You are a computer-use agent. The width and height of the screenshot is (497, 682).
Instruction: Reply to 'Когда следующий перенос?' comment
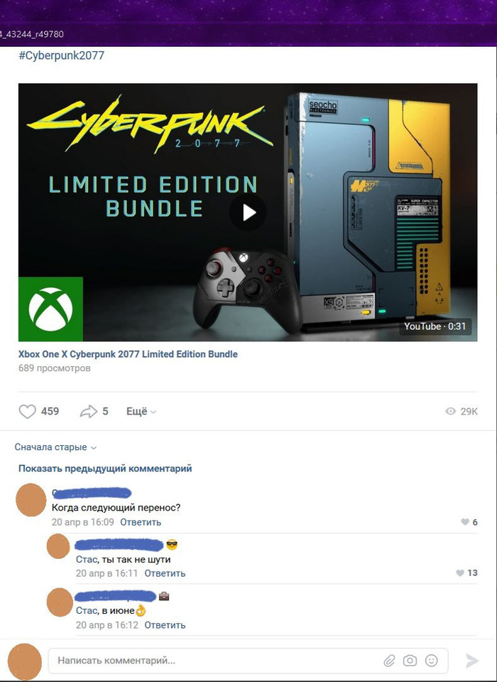[x=141, y=522]
